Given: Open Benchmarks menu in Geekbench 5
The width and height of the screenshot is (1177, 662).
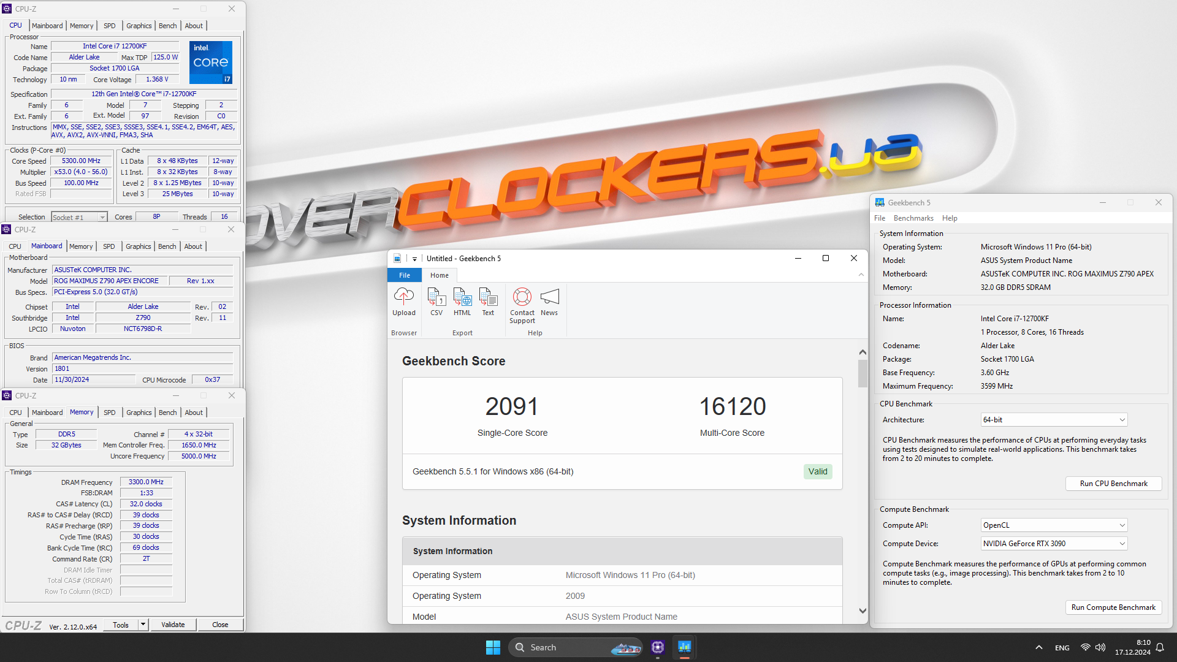Looking at the screenshot, I should (x=913, y=218).
